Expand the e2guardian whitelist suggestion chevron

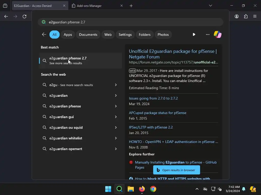coord(116,138)
